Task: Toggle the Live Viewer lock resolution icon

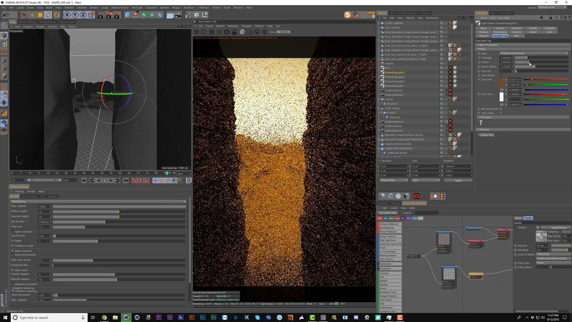Action: tap(234, 32)
